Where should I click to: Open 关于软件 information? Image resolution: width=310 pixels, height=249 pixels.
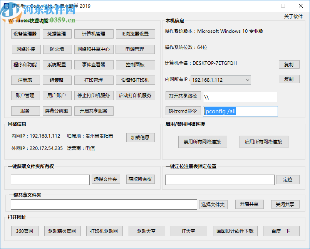[x=294, y=17]
